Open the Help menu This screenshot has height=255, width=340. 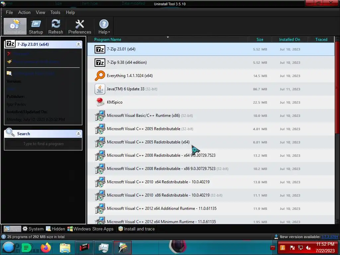click(70, 12)
